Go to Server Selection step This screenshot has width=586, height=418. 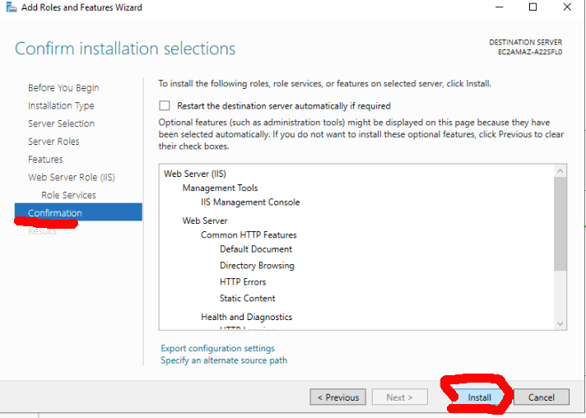coord(61,123)
